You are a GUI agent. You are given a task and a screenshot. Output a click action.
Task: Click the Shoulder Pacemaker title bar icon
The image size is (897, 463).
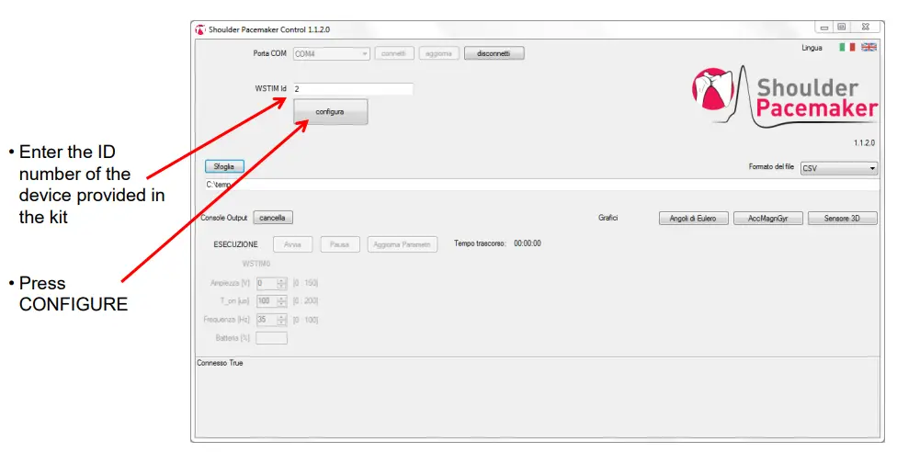click(x=199, y=29)
